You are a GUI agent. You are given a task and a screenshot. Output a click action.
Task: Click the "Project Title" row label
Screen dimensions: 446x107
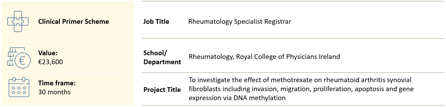(162, 90)
